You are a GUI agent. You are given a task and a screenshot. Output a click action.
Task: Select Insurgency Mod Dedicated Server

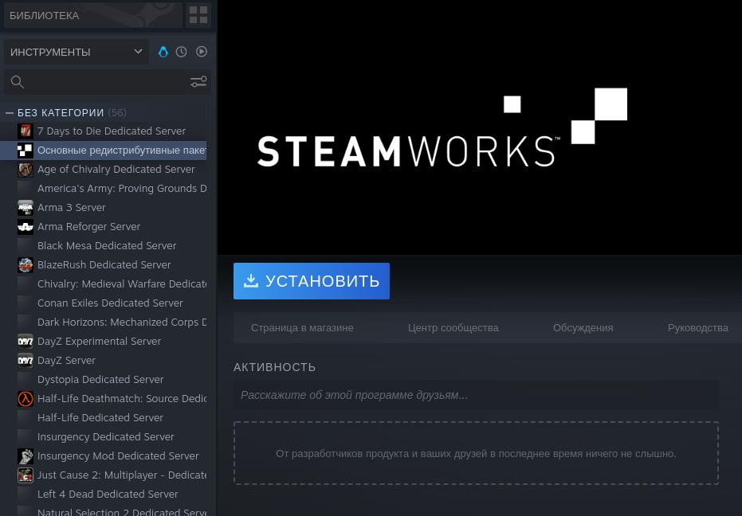coord(118,456)
